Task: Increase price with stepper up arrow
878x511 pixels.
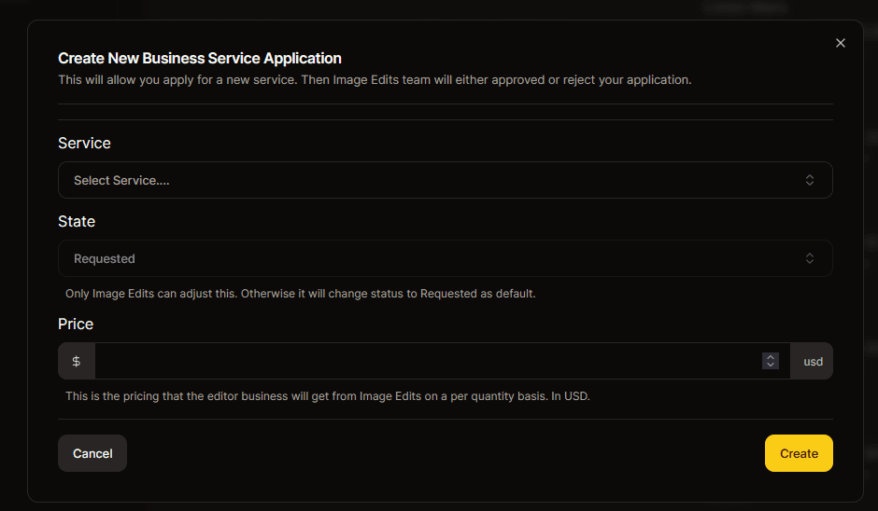Action: (771, 357)
